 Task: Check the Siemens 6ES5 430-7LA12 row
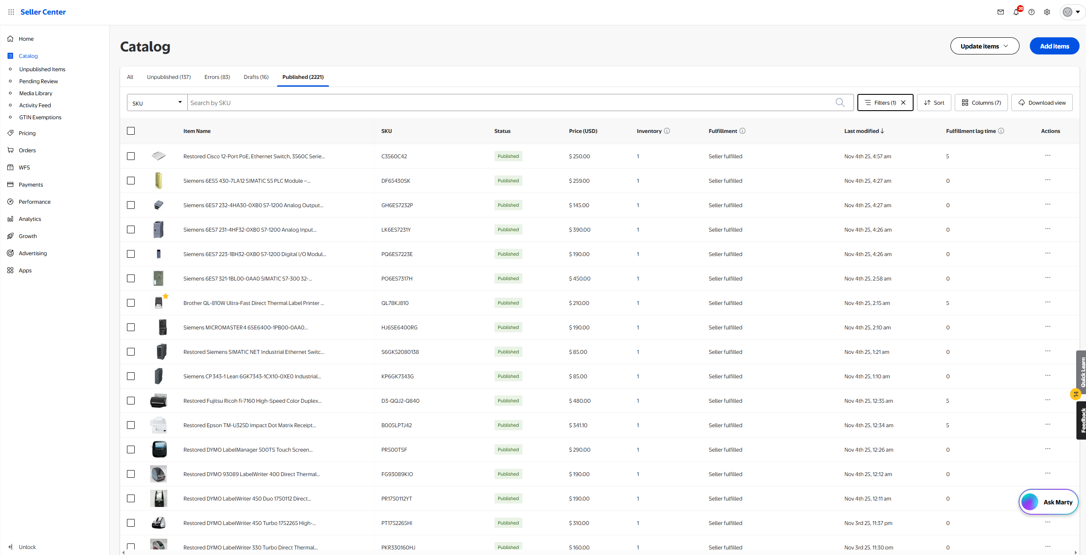coord(131,181)
